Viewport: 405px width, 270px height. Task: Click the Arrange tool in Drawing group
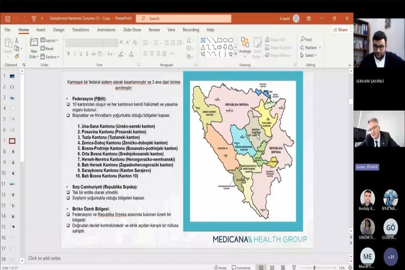point(245,45)
